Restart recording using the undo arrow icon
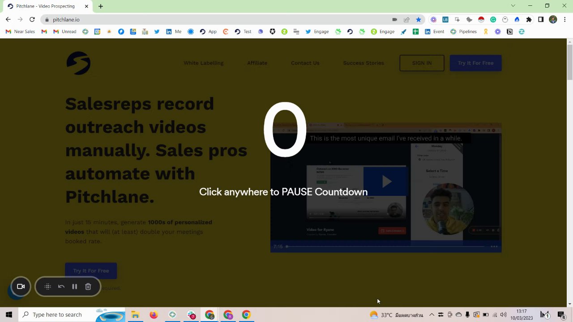 tap(61, 287)
